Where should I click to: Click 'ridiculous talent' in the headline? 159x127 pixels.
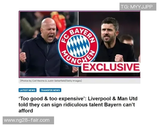click(83, 105)
